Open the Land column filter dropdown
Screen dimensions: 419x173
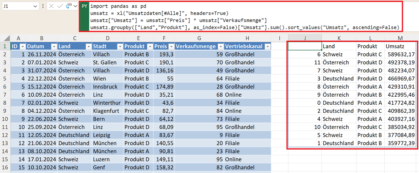coord(88,47)
